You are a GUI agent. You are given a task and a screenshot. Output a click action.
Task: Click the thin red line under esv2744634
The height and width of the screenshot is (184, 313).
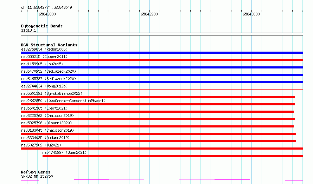162,89
